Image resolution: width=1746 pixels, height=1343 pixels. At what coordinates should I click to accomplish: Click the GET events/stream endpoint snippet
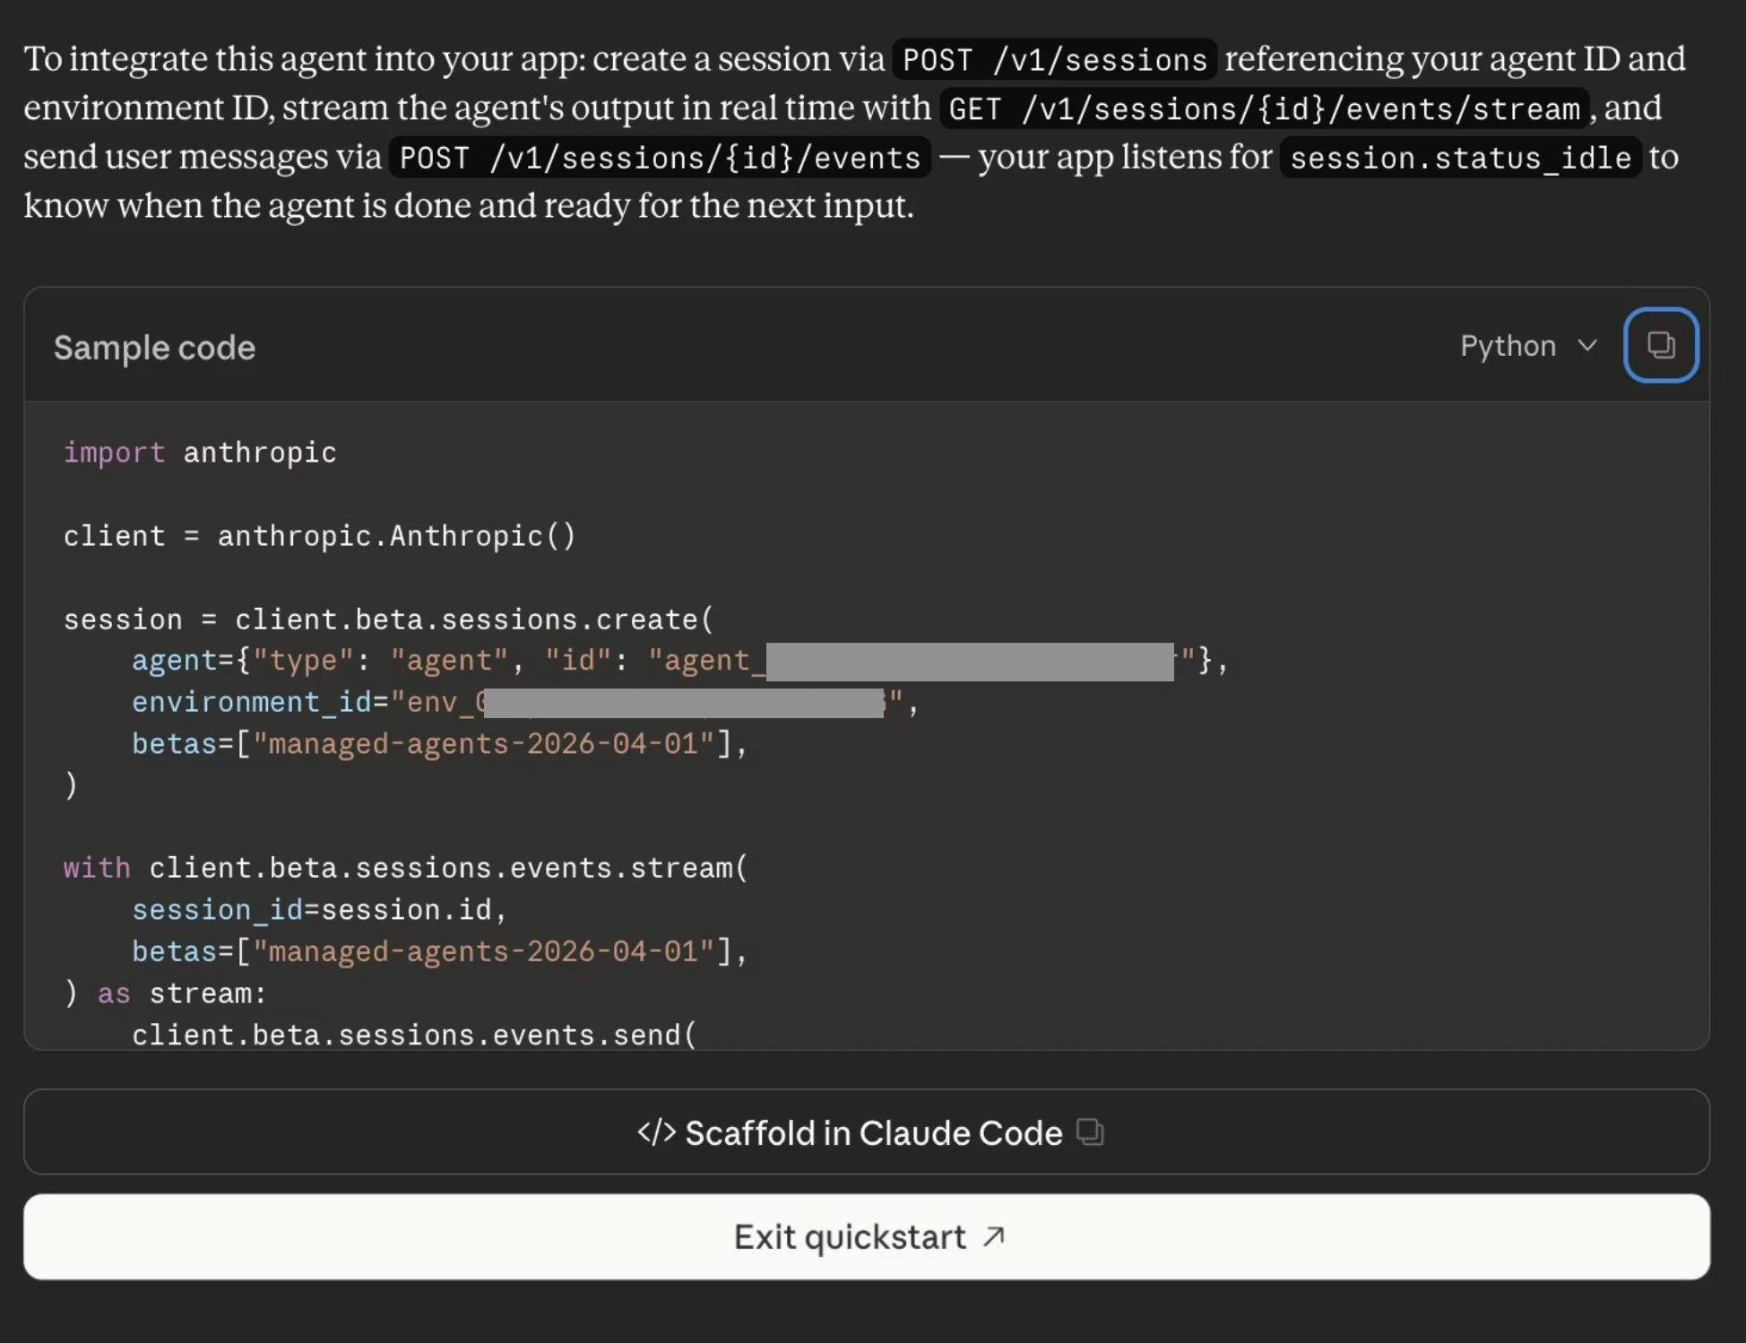coord(1264,109)
